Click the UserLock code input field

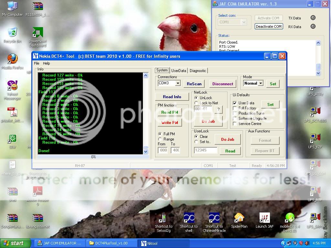pyautogui.click(x=206, y=150)
